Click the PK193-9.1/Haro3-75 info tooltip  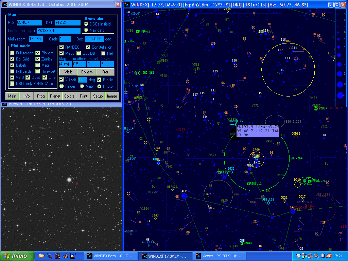point(258,131)
